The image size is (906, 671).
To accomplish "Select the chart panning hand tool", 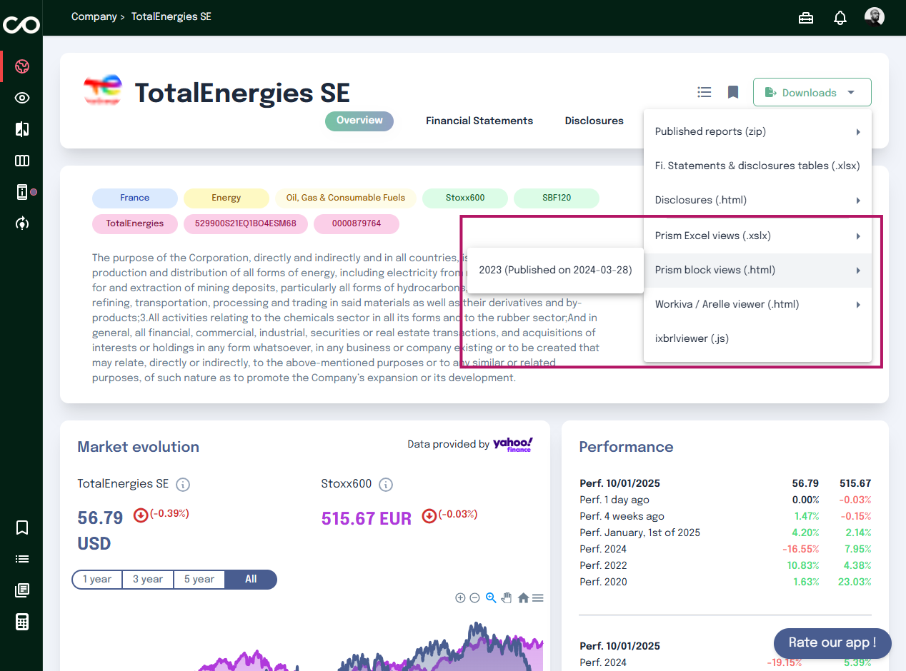I will tap(507, 598).
